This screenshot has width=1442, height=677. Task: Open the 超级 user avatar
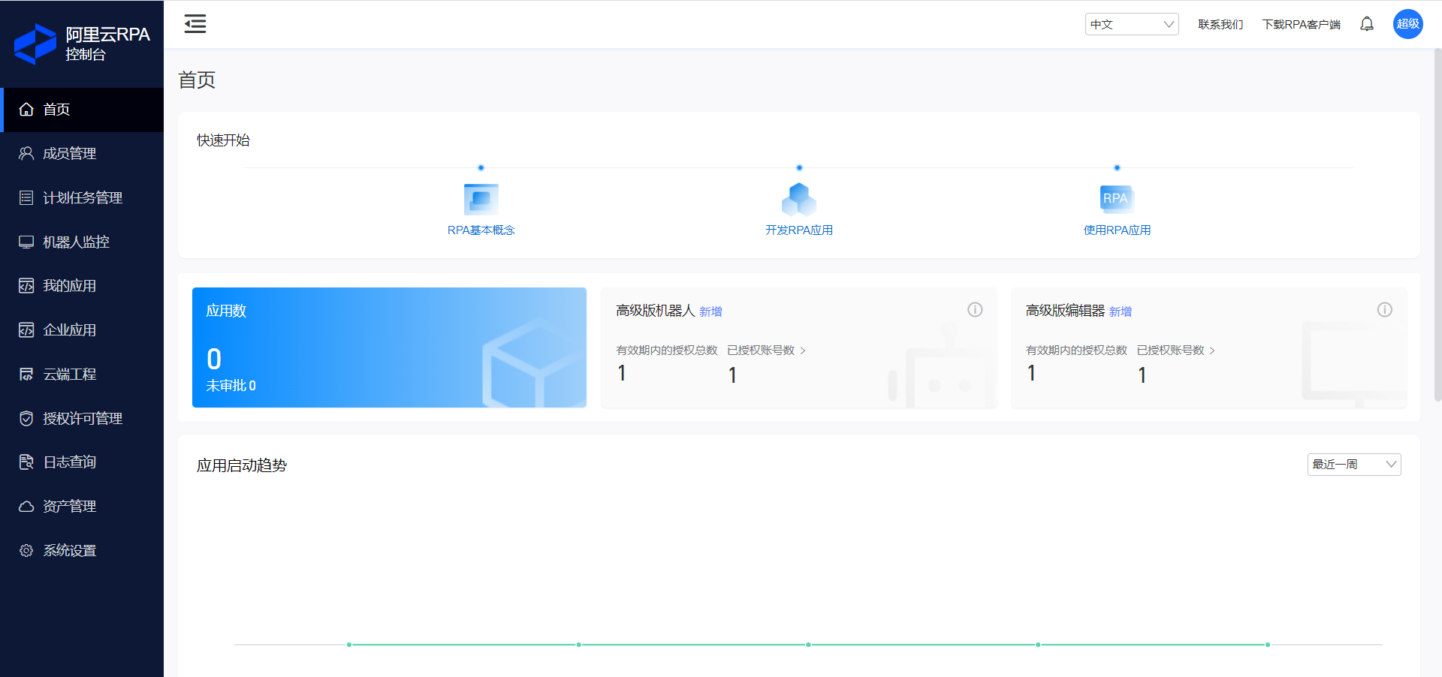coord(1408,24)
